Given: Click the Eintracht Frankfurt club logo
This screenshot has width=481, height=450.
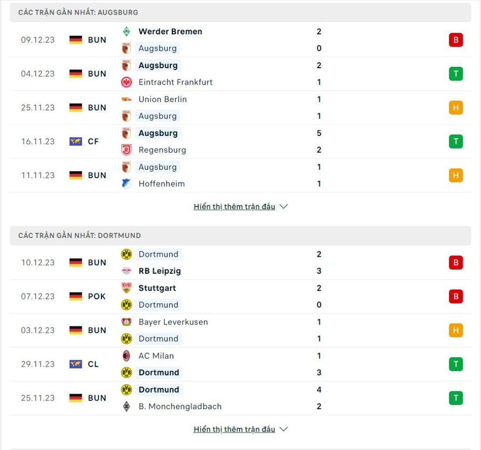Looking at the screenshot, I should [126, 82].
